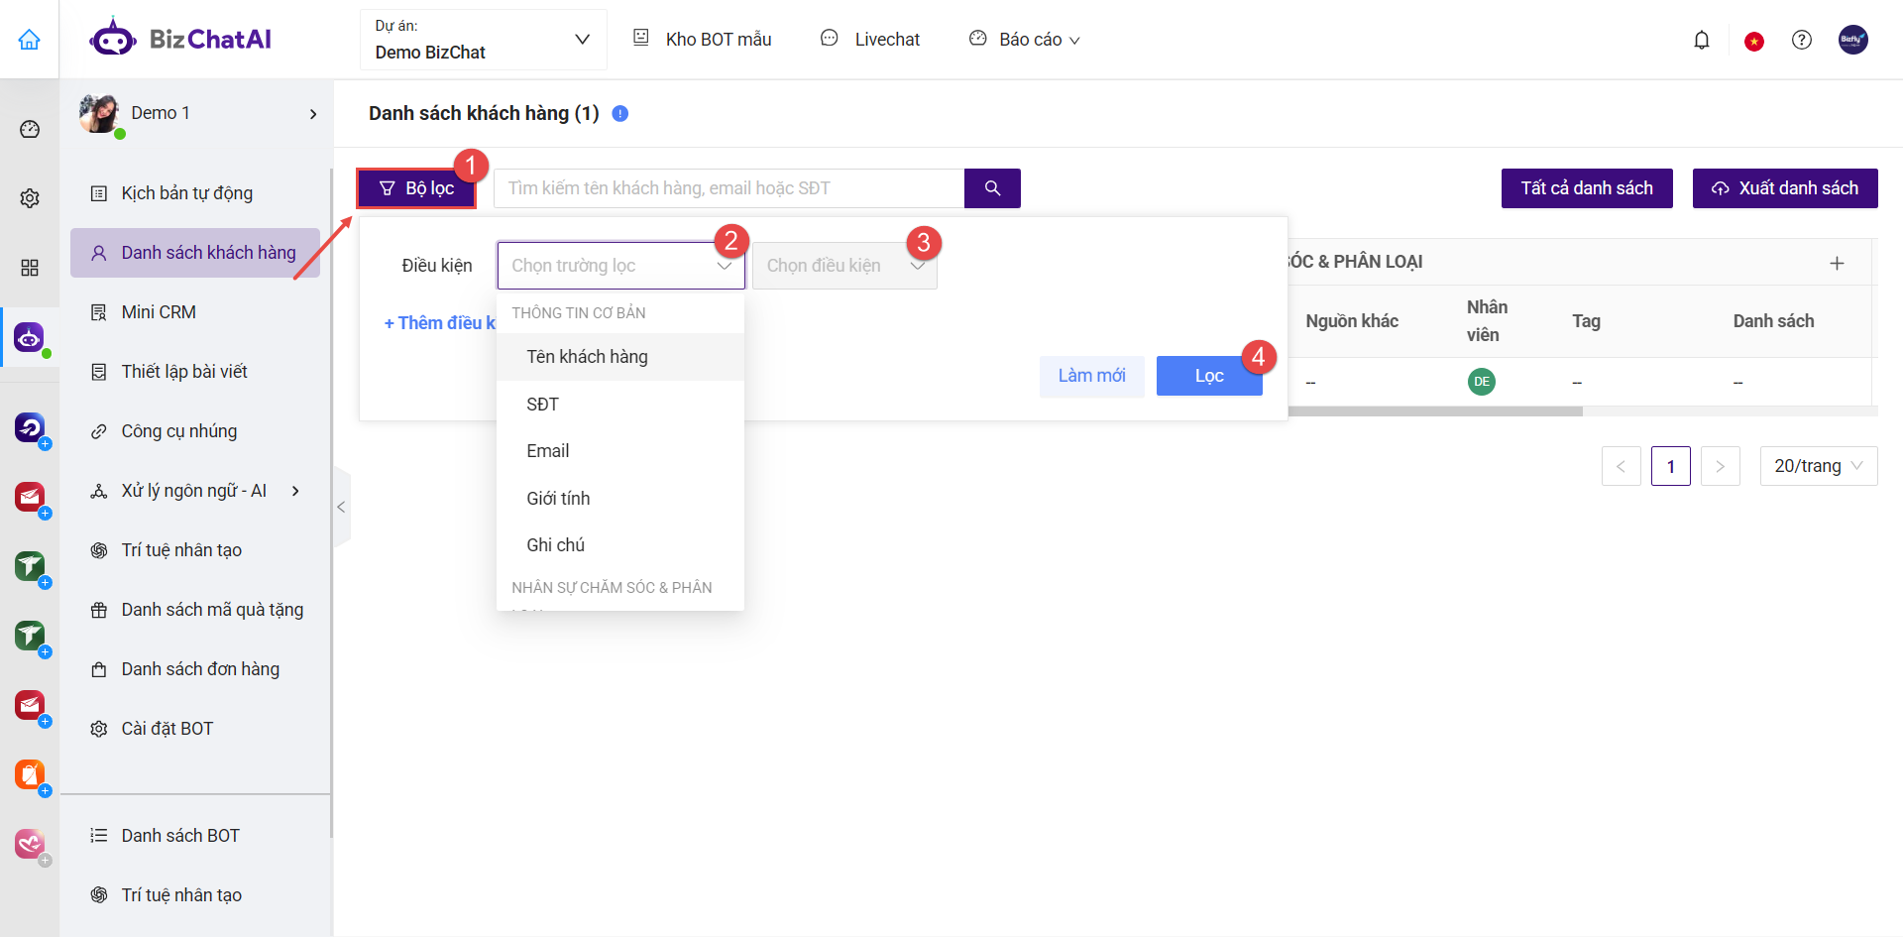Click the Lọc button to apply filter

click(x=1208, y=376)
